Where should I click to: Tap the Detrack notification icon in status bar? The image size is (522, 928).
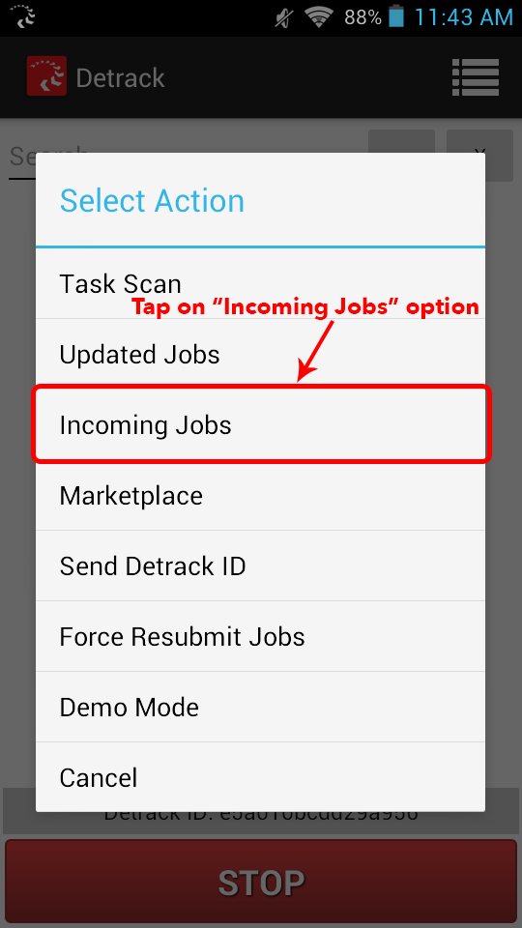coord(22,16)
